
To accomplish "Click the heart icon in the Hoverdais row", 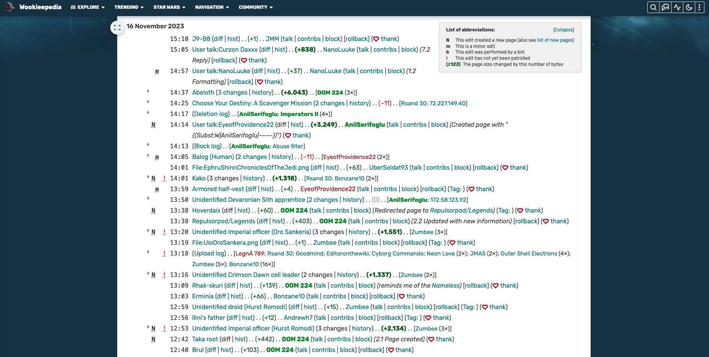I will 520,211.
